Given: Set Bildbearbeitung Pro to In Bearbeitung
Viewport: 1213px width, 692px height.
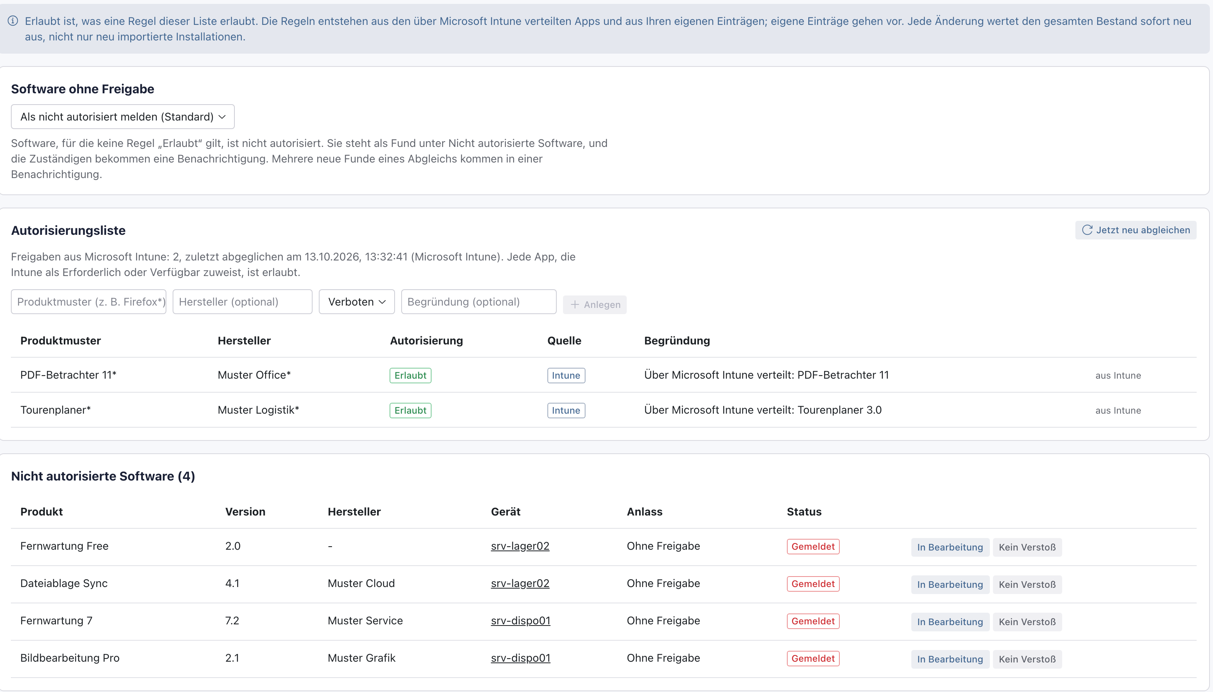Looking at the screenshot, I should click(x=950, y=659).
